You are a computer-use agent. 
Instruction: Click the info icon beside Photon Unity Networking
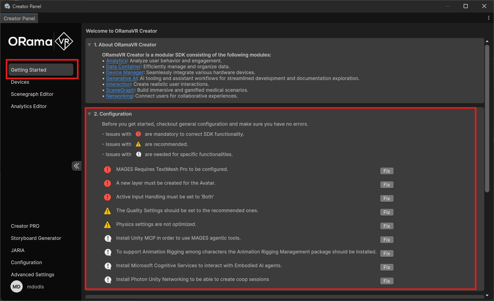point(108,280)
